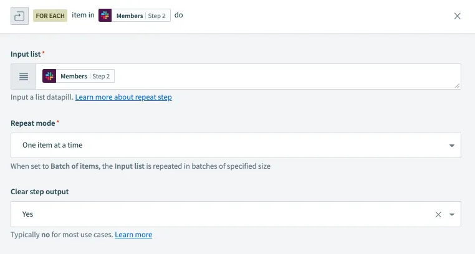
Task: Click the 'Yes' value in Clear step output
Action: (x=28, y=214)
